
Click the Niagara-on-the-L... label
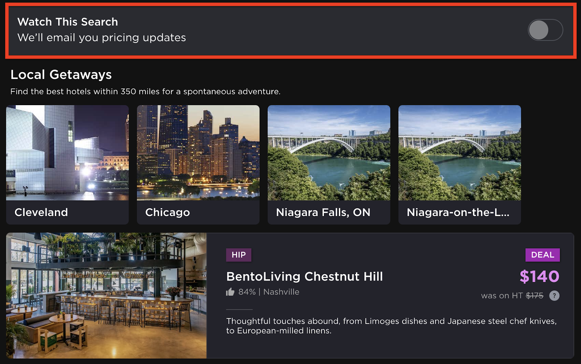pos(458,212)
